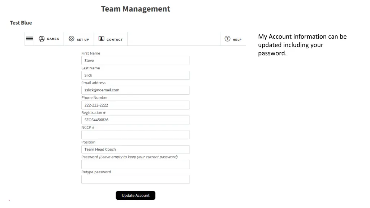The height and width of the screenshot is (208, 370).
Task: Edit the Email address field
Action: point(135,90)
